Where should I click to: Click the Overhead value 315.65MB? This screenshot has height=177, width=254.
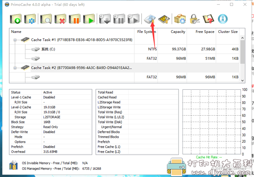pos(50,152)
